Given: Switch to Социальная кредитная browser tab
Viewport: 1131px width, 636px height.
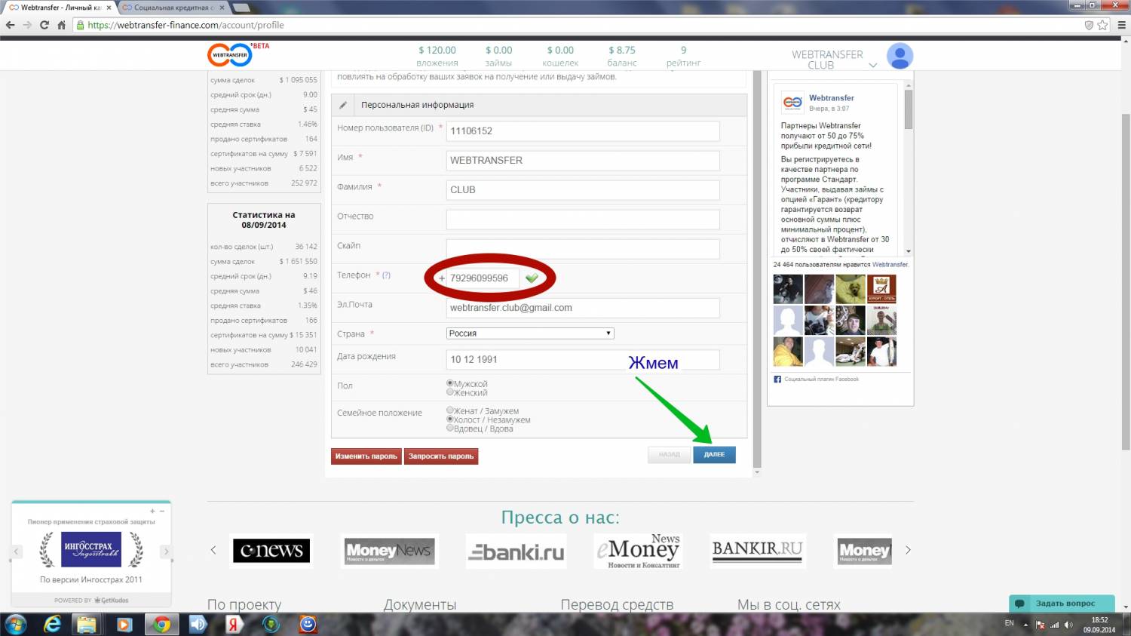Looking at the screenshot, I should 172,8.
